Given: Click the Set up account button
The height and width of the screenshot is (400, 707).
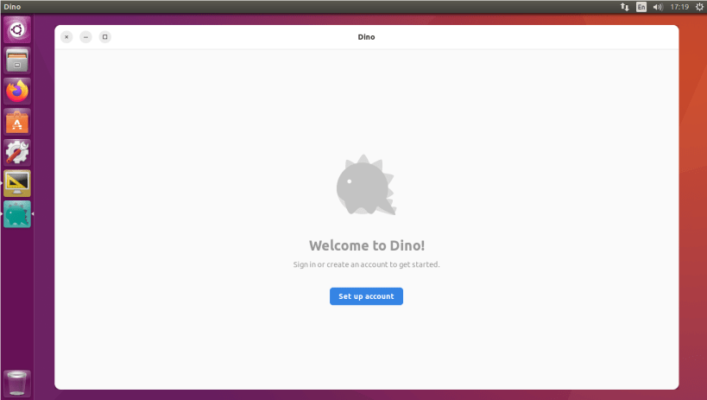Looking at the screenshot, I should click(366, 296).
